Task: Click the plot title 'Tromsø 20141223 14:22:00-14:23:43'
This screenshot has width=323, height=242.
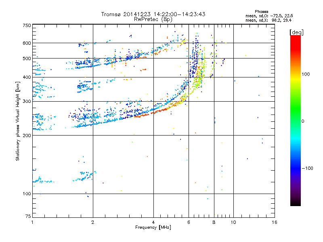Action: coord(153,14)
